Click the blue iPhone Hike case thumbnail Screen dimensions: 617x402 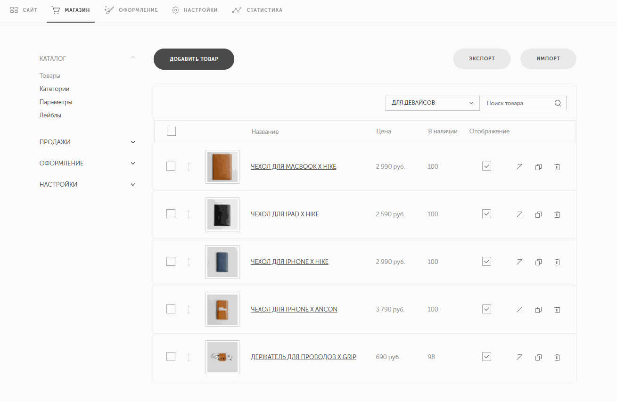coord(222,262)
